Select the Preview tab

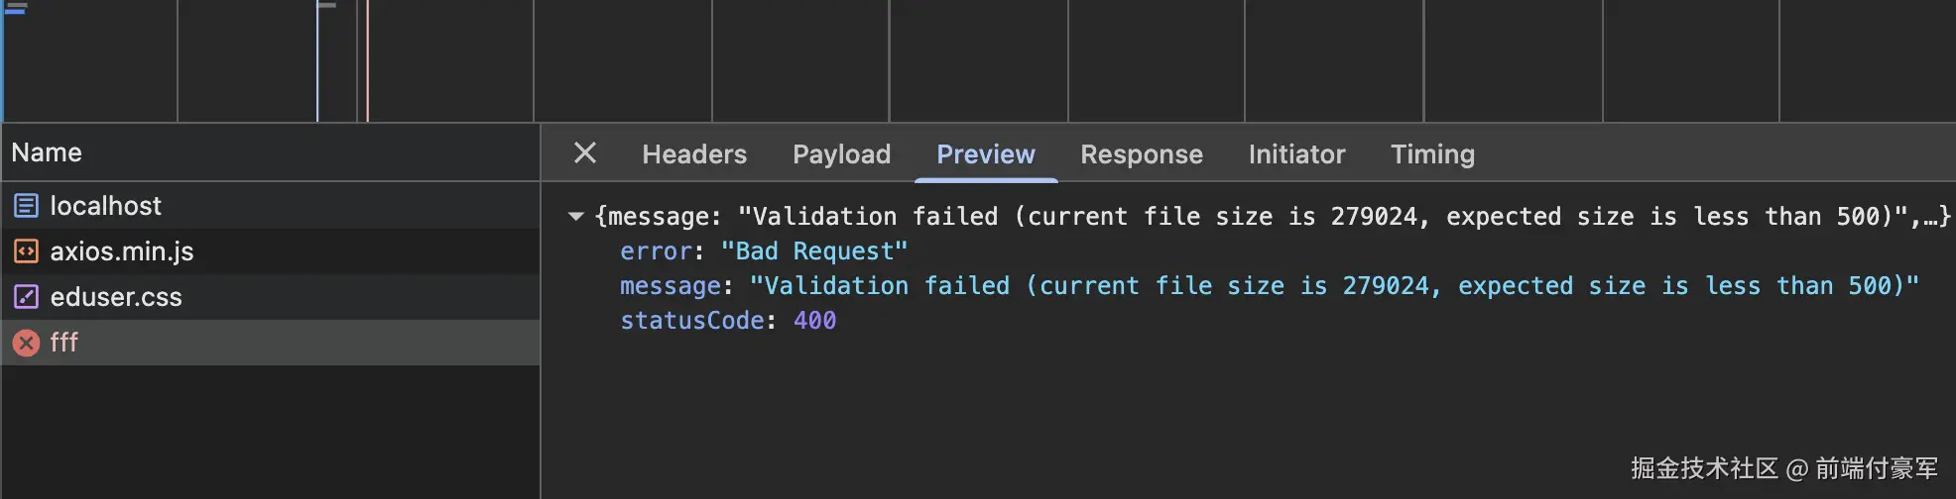(985, 154)
